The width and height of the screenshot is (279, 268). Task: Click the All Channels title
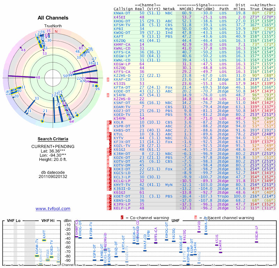pyautogui.click(x=53, y=18)
